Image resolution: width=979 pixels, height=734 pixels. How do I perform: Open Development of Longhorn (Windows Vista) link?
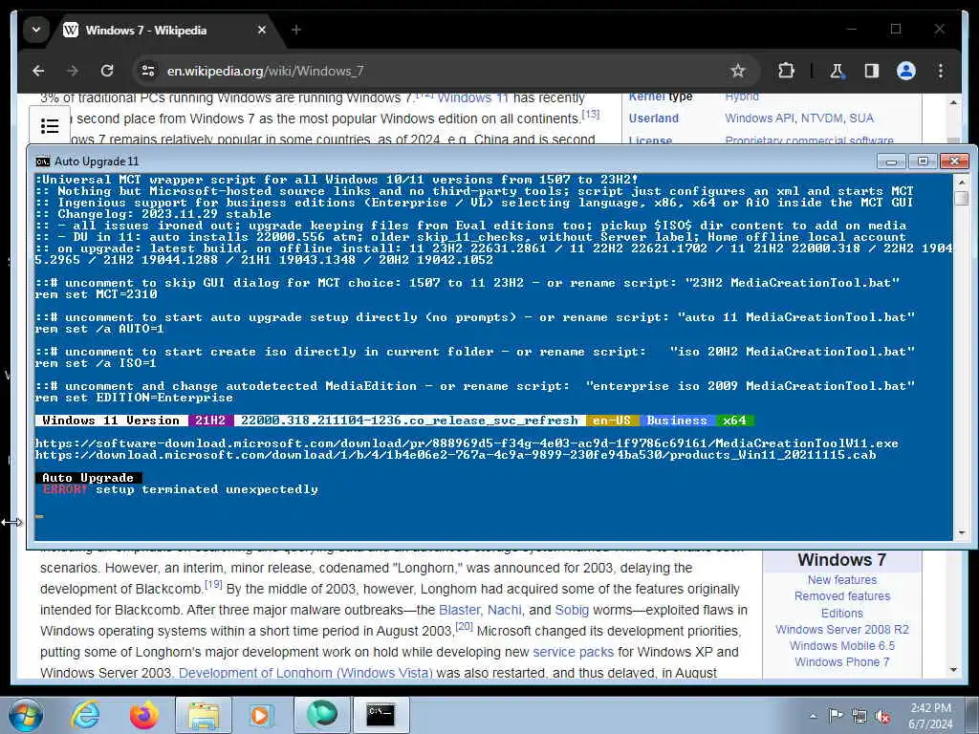tap(305, 673)
